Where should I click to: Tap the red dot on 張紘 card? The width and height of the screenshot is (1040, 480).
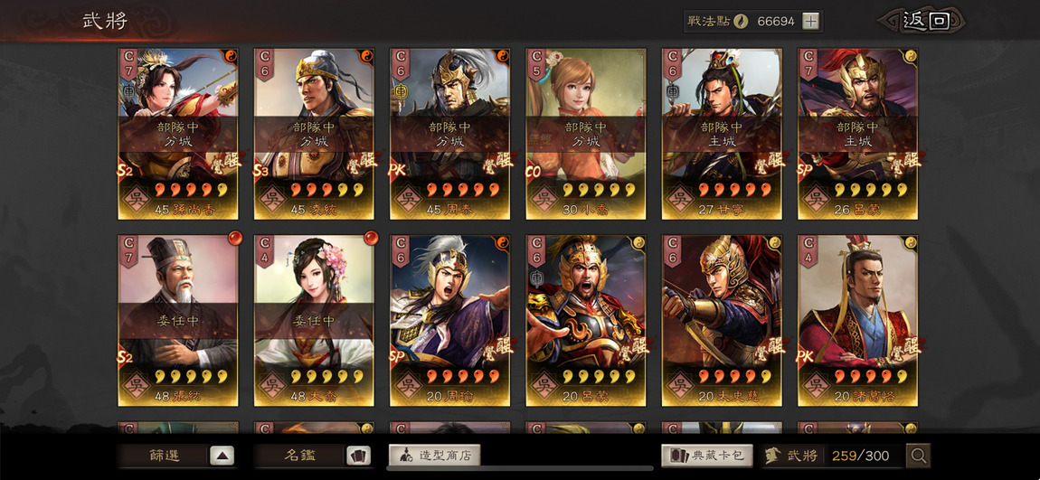(235, 238)
